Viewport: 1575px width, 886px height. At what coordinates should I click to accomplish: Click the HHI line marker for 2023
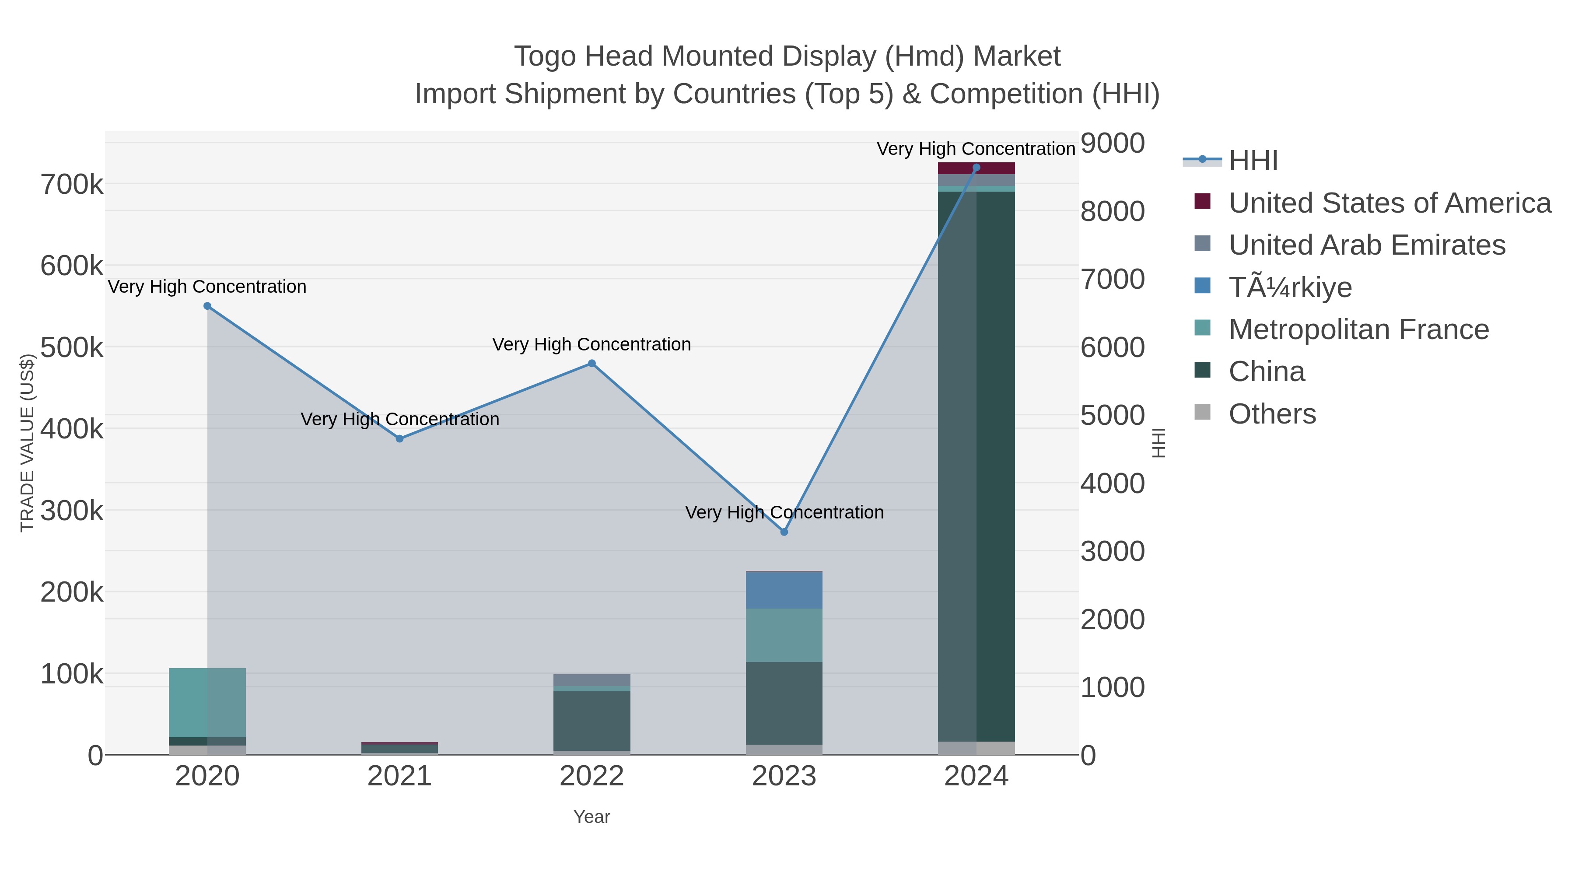click(784, 532)
